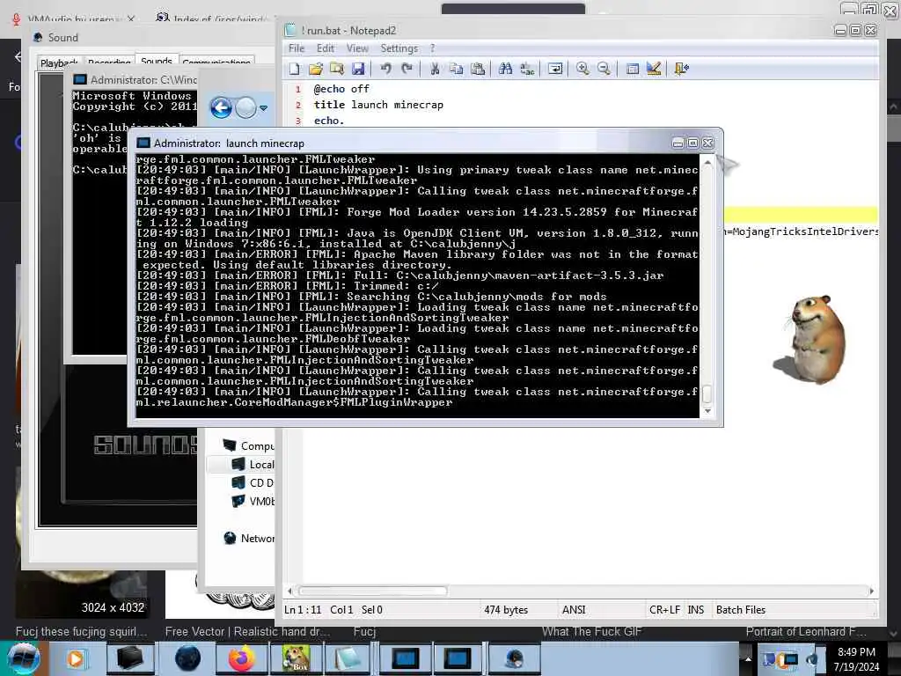Click the launch minecrap console scroll-up arrow
The height and width of the screenshot is (676, 901).
point(707,163)
